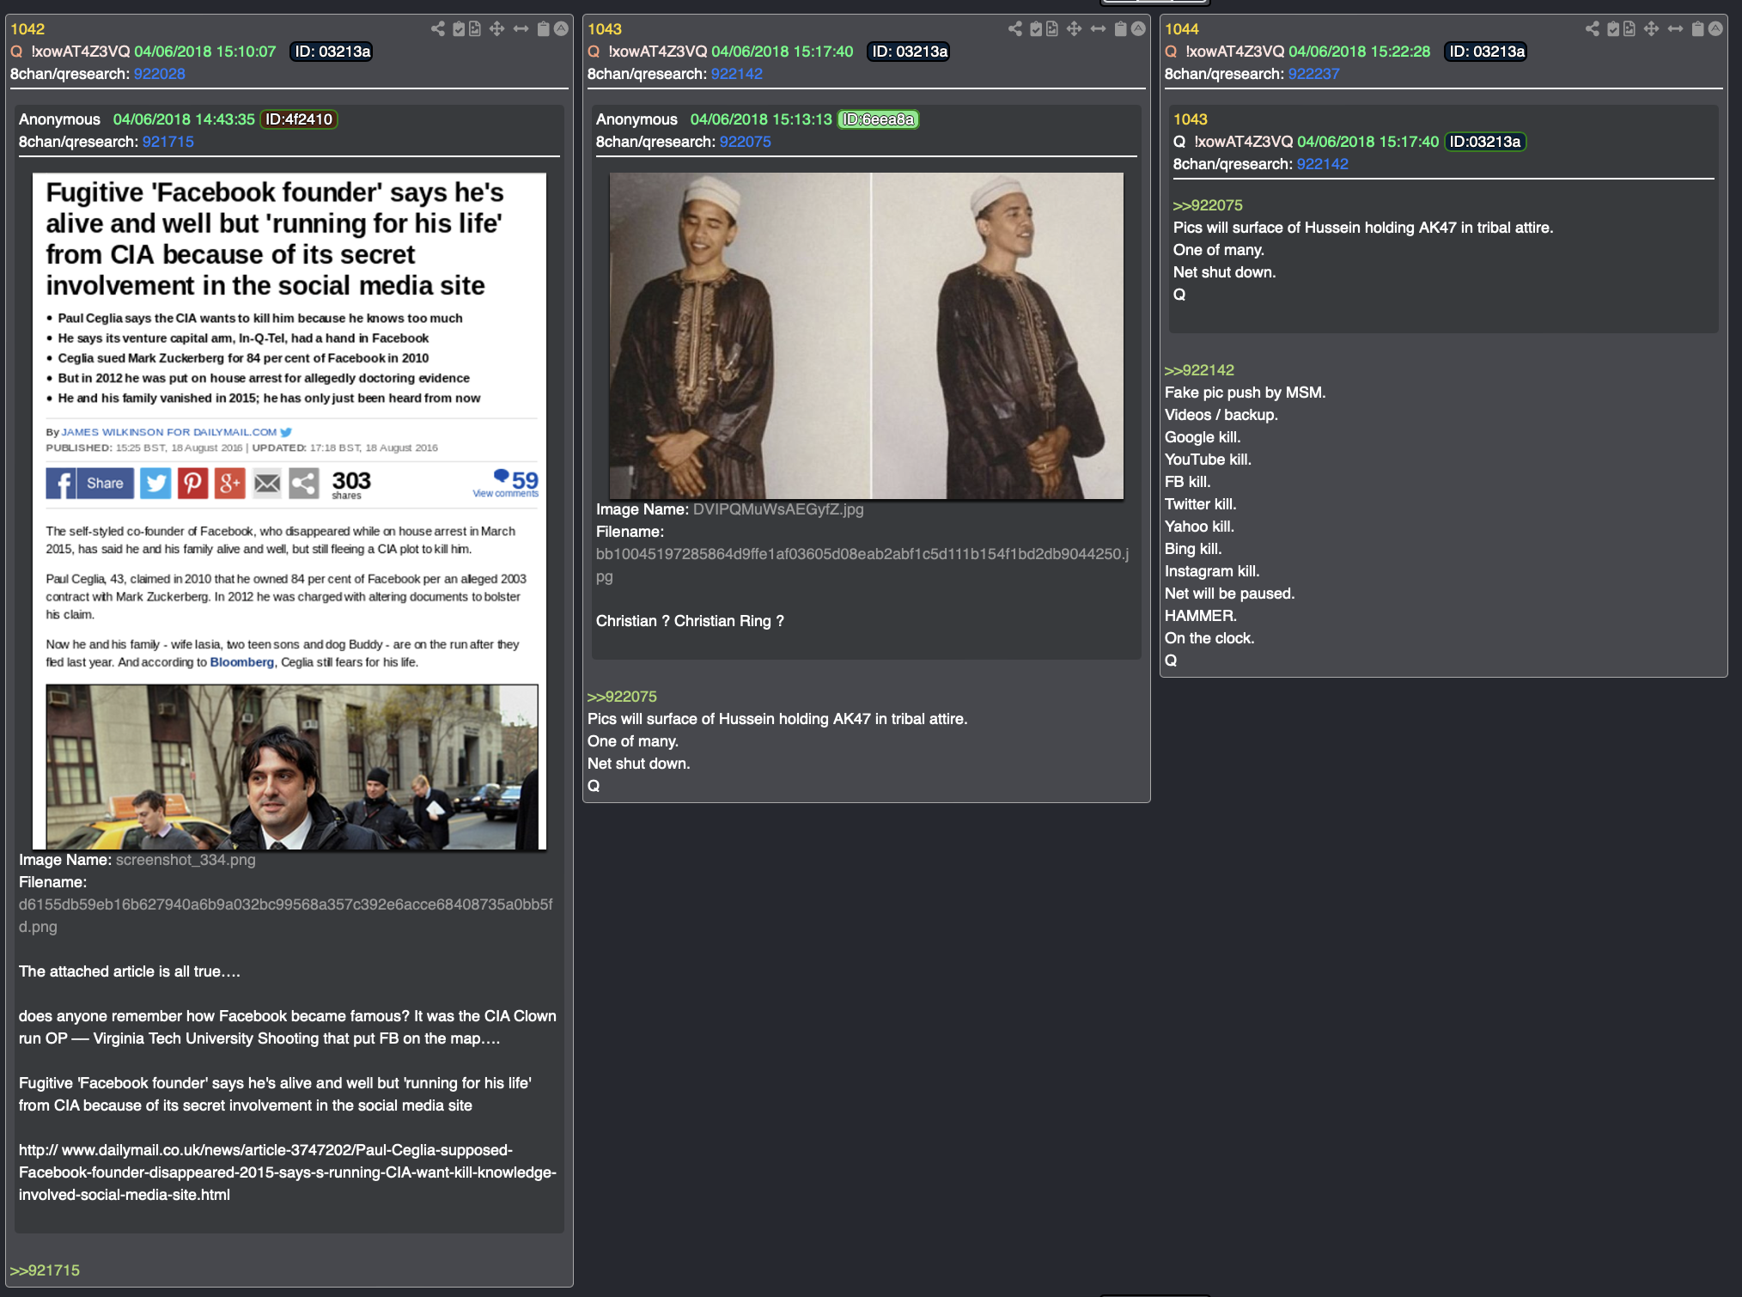Click the plain clipboard icon on post 1043
The width and height of the screenshot is (1742, 1297).
coord(1120,29)
